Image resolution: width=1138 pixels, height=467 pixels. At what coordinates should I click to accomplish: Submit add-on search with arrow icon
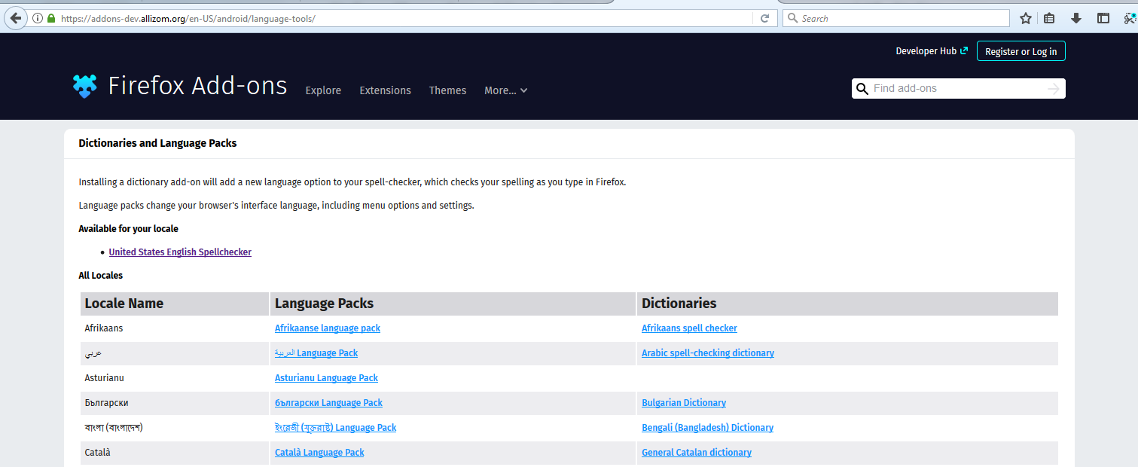(1053, 89)
